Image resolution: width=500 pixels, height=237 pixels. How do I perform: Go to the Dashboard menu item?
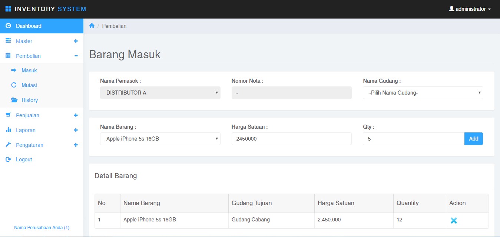click(29, 26)
